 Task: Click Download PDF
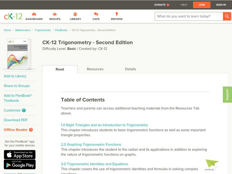pos(16,120)
